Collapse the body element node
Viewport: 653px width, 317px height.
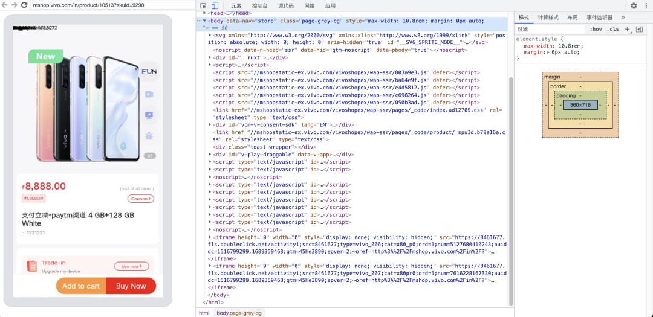[x=204, y=21]
